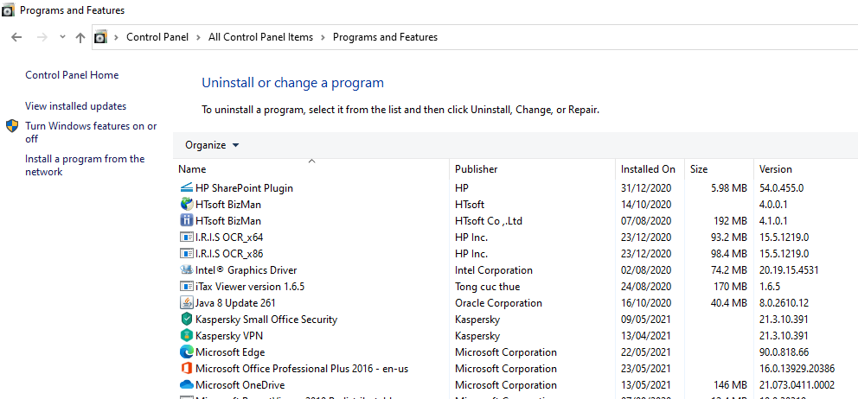
Task: Click the blue icon of HTsoft BizMan 4.1.0.1
Action: pos(187,221)
